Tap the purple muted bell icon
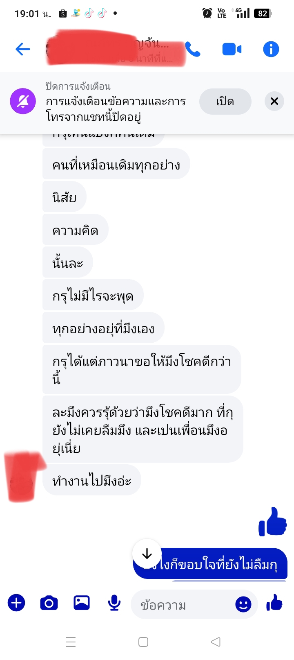This screenshot has width=294, height=660. coord(23,101)
